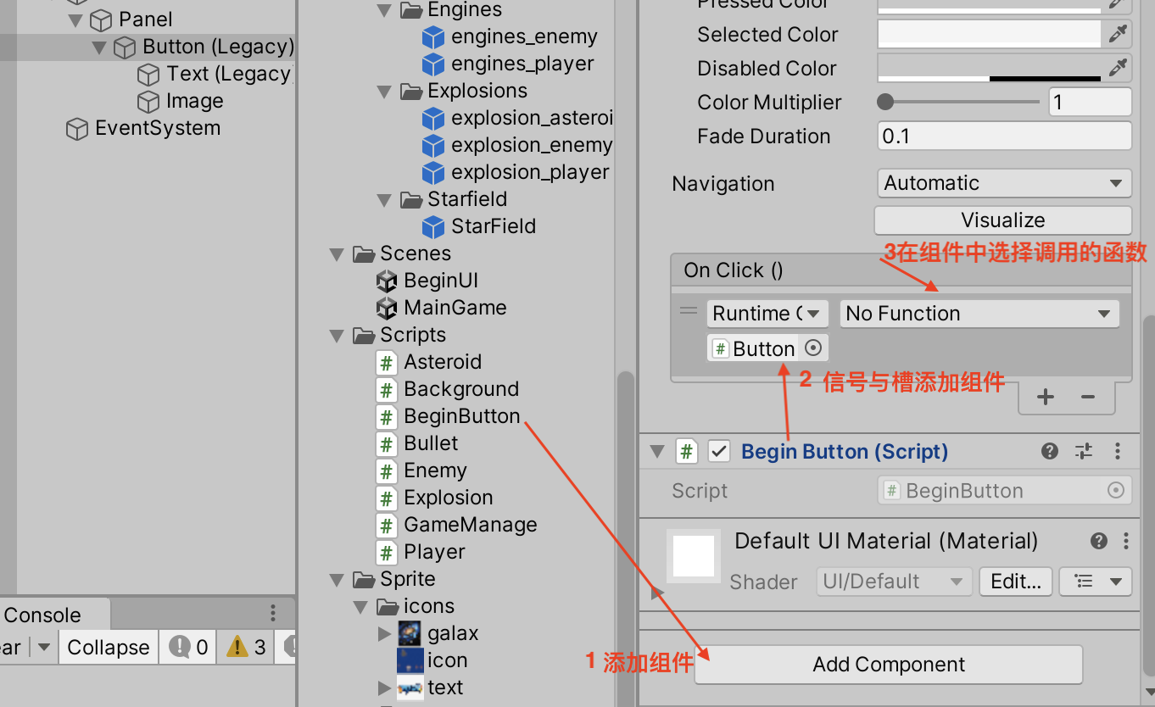1155x707 pixels.
Task: Click the Visualize button
Action: [x=1002, y=220]
